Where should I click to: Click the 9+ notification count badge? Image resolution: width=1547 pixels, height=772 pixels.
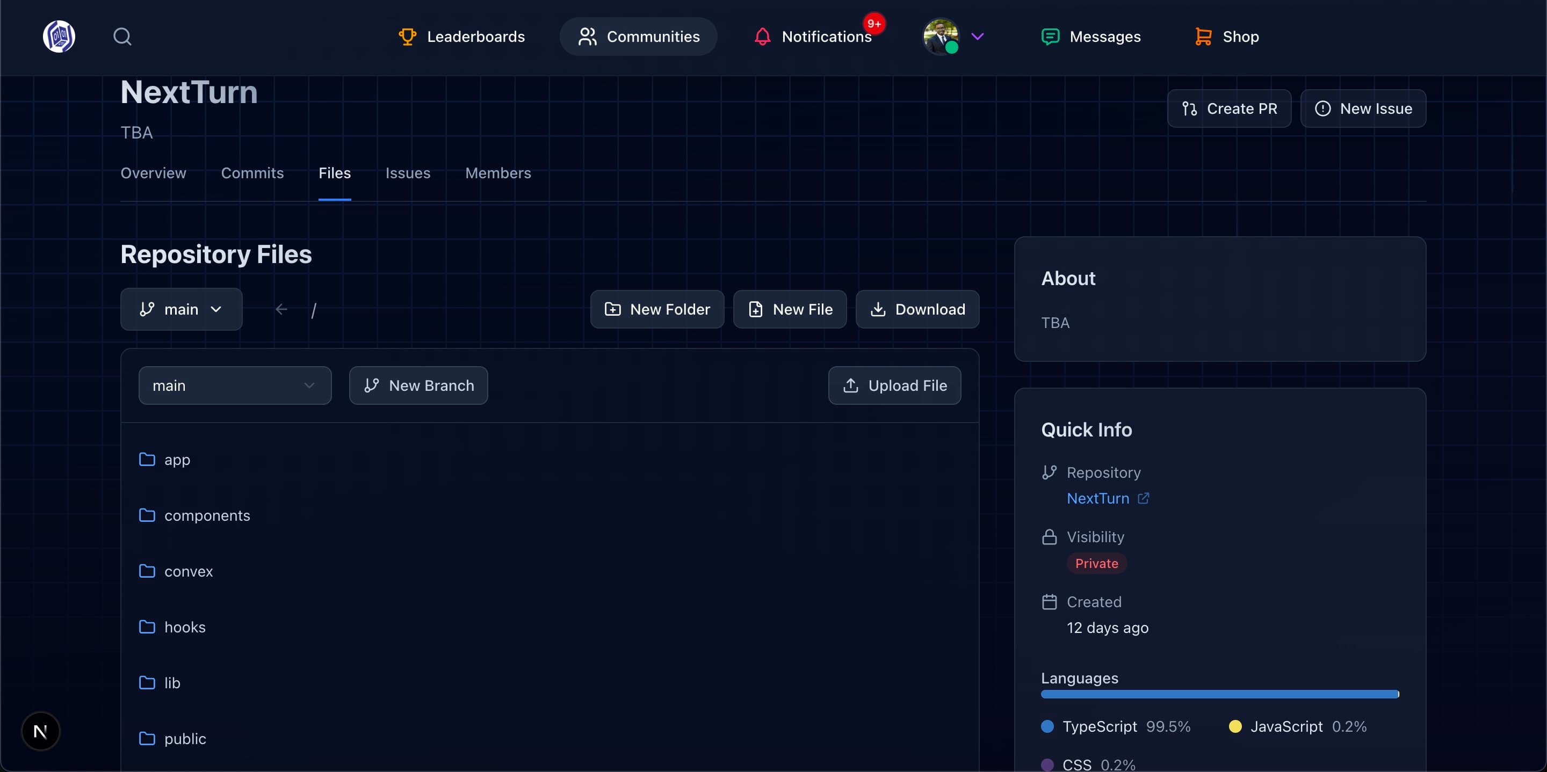(x=874, y=24)
